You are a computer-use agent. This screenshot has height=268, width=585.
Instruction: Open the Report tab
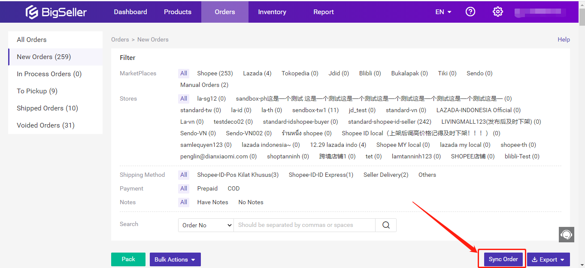point(324,12)
